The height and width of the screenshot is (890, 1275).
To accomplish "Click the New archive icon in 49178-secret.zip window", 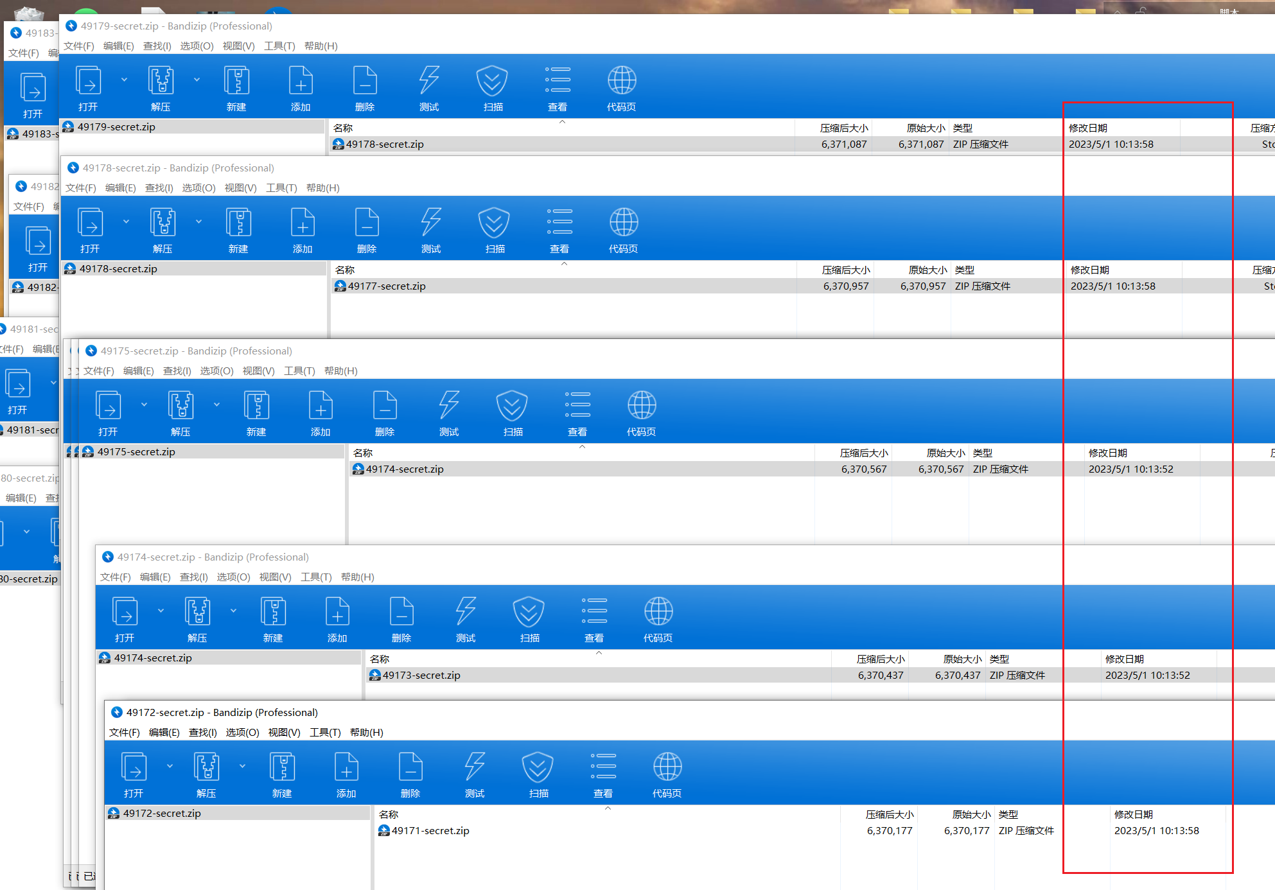I will point(238,223).
